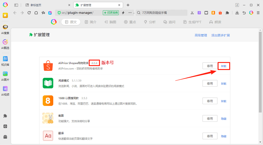Open the 知识库 sidebar icon
The image size is (263, 145).
click(x=5, y=61)
